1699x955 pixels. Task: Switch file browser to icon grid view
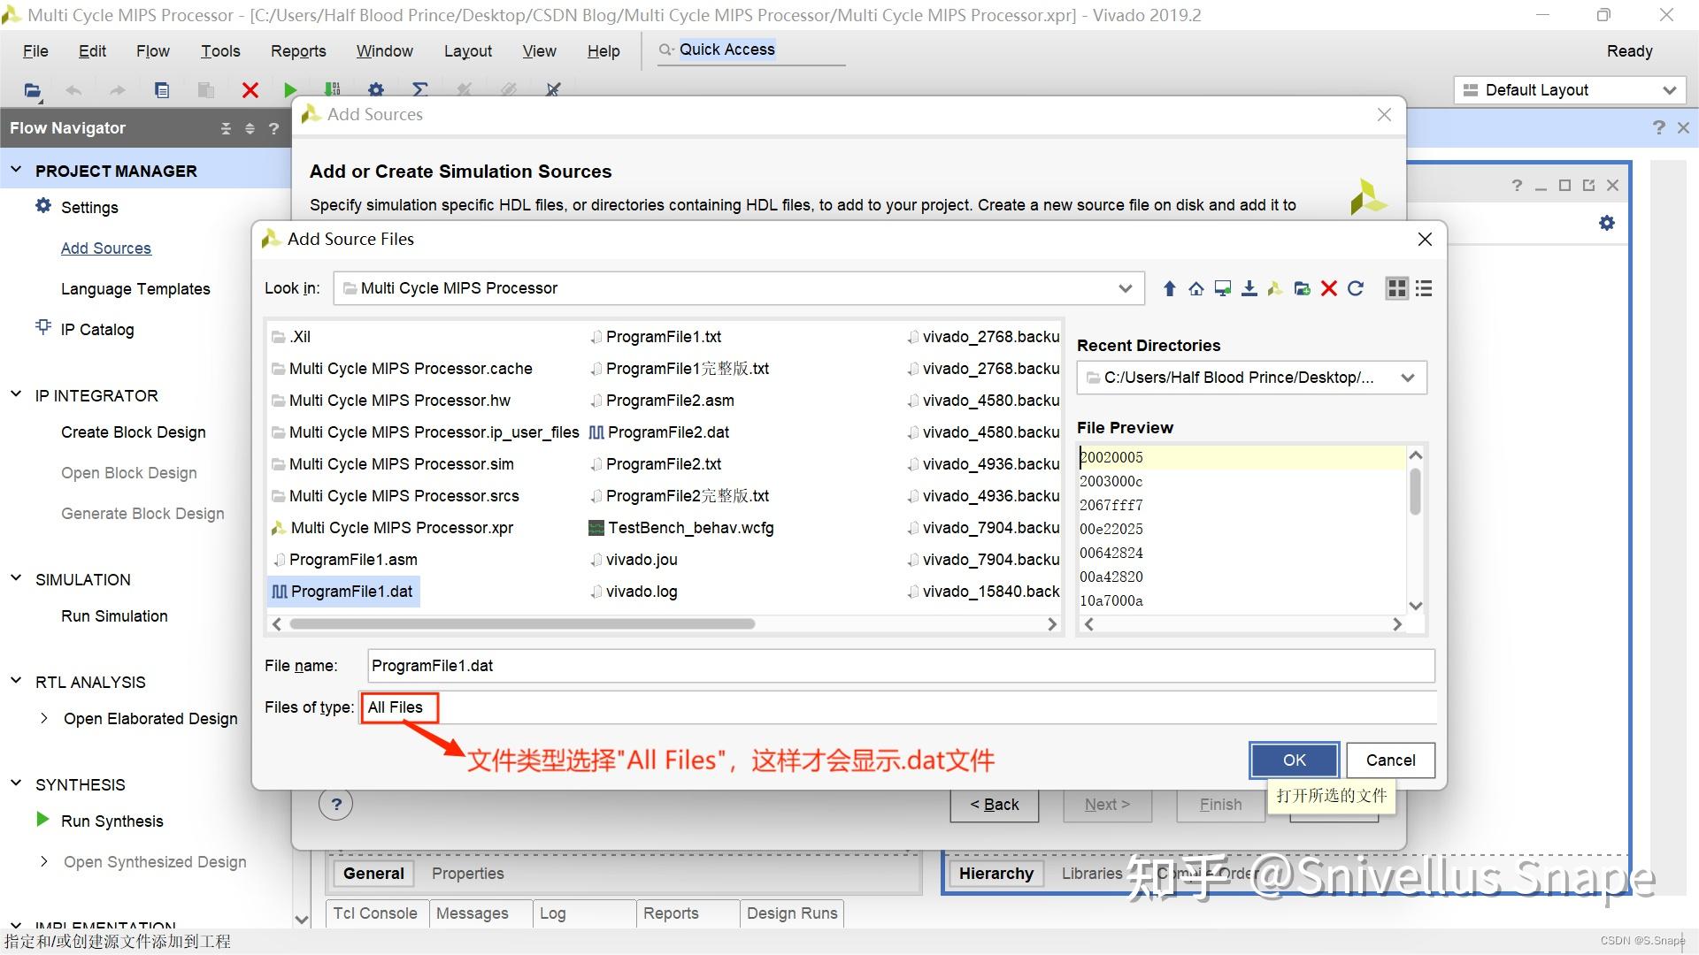point(1396,287)
